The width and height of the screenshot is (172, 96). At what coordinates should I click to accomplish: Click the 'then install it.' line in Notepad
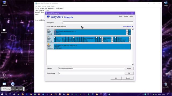pyautogui.click(x=42, y=10)
